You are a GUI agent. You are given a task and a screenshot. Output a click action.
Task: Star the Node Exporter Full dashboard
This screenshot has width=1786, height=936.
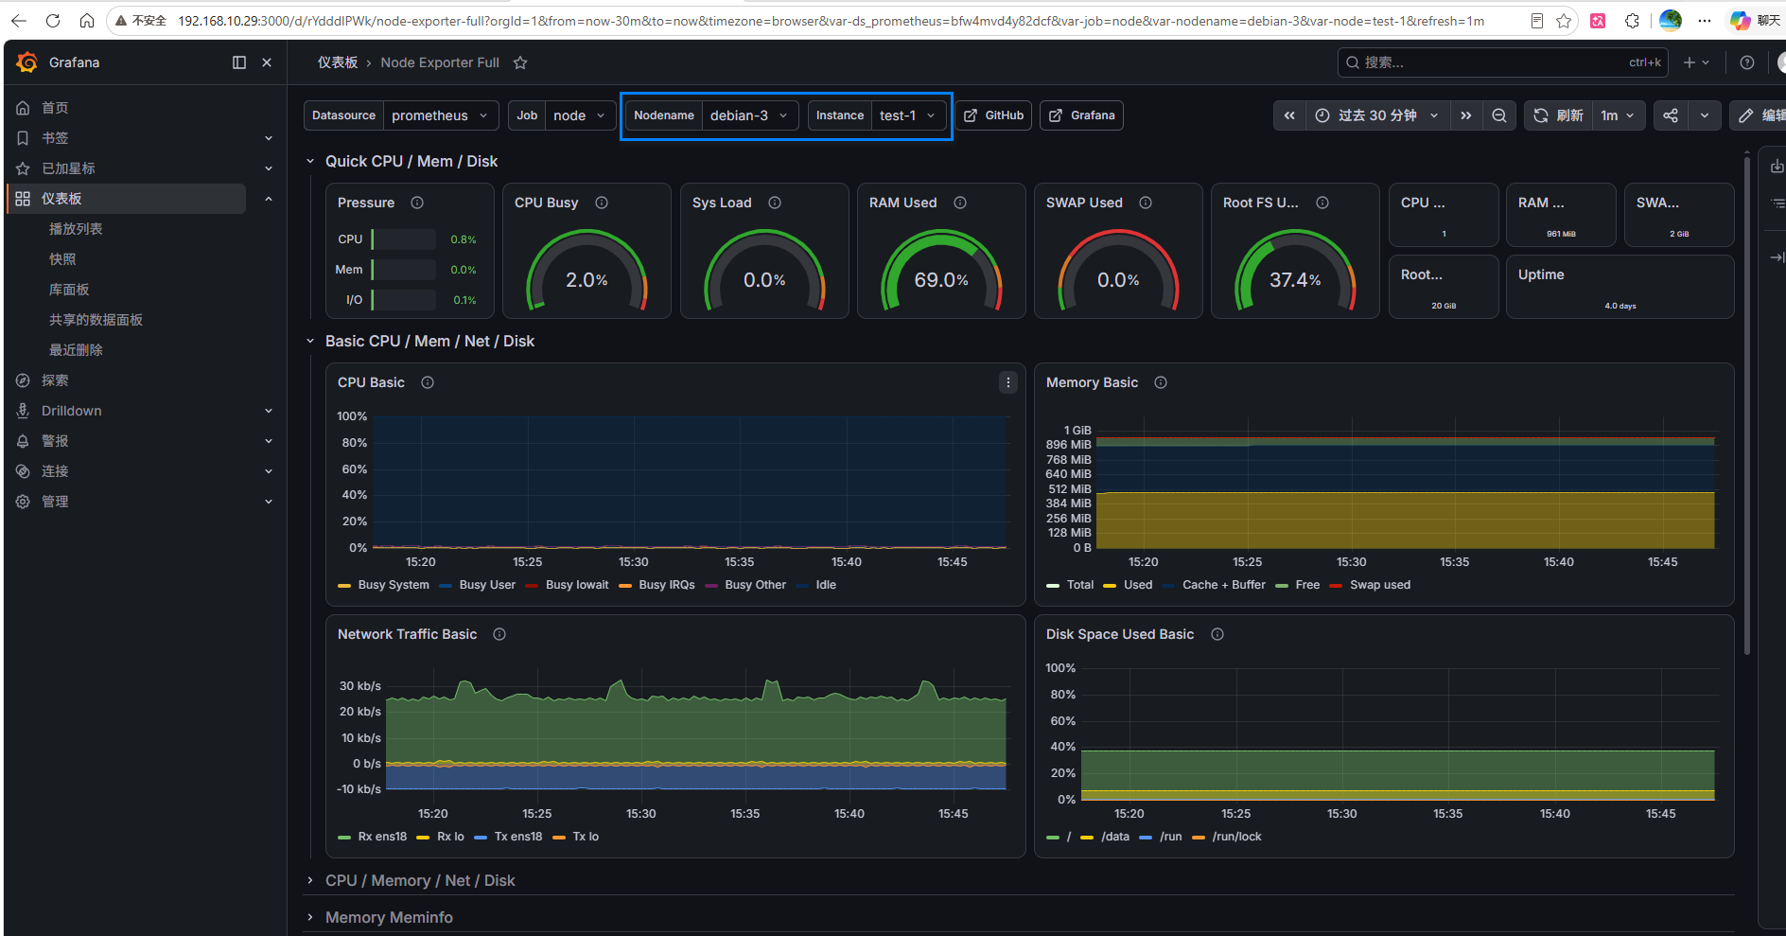520,62
